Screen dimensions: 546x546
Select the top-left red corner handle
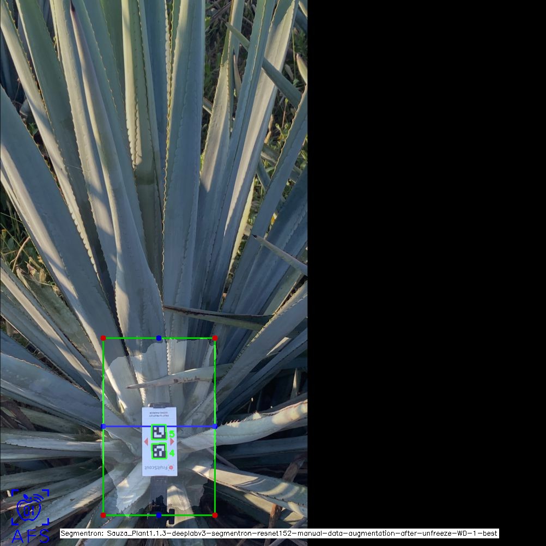[104, 338]
